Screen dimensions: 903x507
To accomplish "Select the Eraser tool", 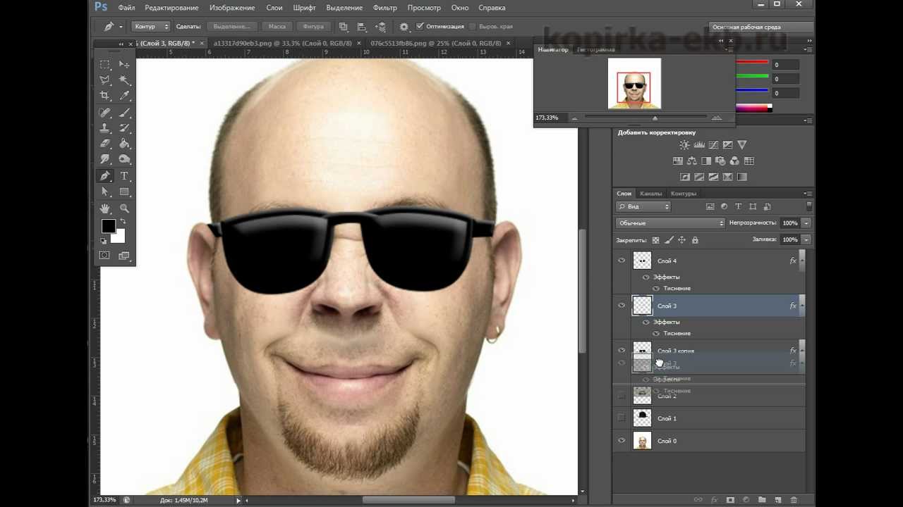I will pyautogui.click(x=105, y=144).
